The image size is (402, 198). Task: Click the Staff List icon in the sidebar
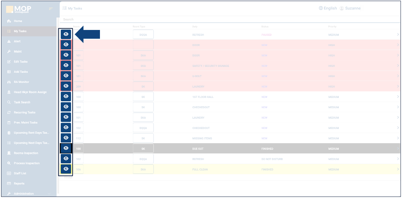[x=9, y=174]
